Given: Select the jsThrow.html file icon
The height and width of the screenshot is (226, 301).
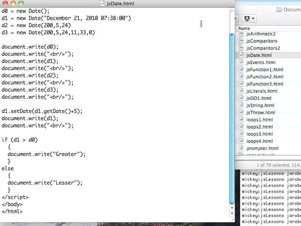Looking at the screenshot, I should tap(241, 113).
